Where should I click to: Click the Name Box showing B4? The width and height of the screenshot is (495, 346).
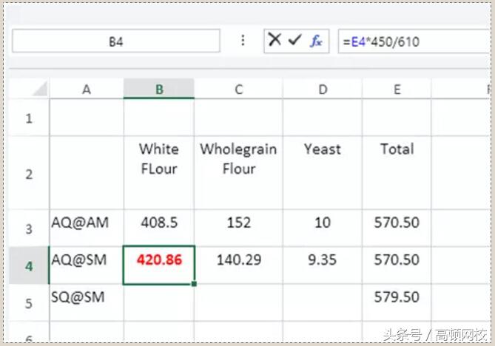pos(115,41)
